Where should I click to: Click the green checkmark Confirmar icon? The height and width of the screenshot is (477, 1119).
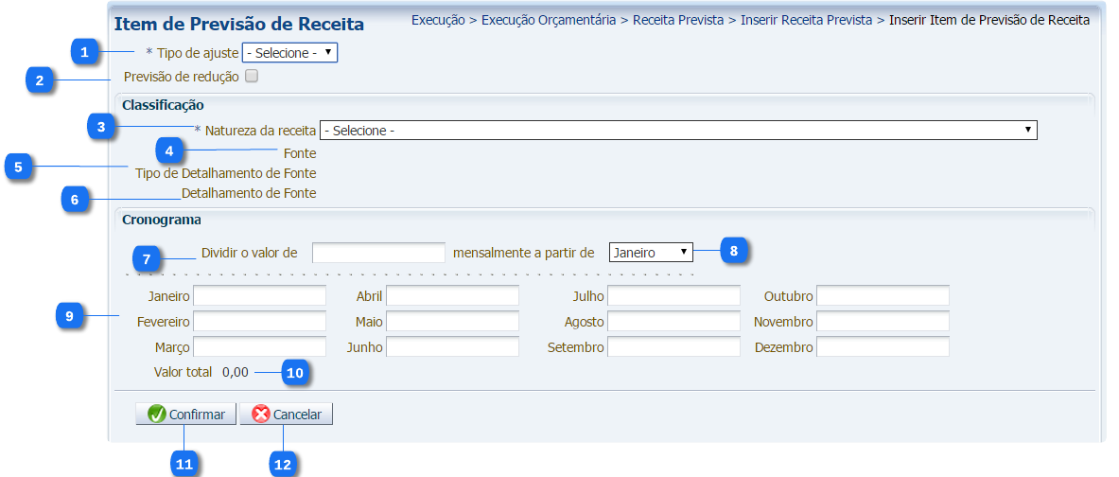pyautogui.click(x=157, y=415)
